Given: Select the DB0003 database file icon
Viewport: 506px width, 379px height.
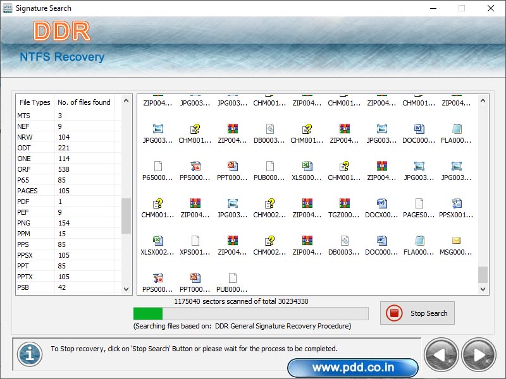Looking at the screenshot, I should [269, 131].
